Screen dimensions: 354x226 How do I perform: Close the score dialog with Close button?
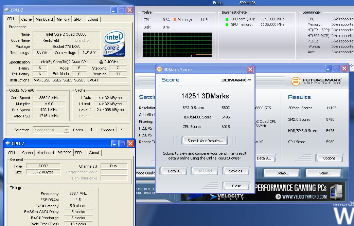pyautogui.click(x=236, y=186)
